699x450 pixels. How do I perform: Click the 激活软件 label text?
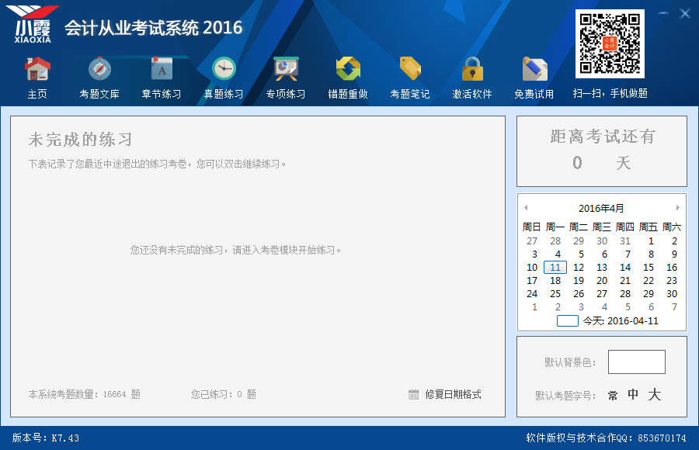(472, 94)
